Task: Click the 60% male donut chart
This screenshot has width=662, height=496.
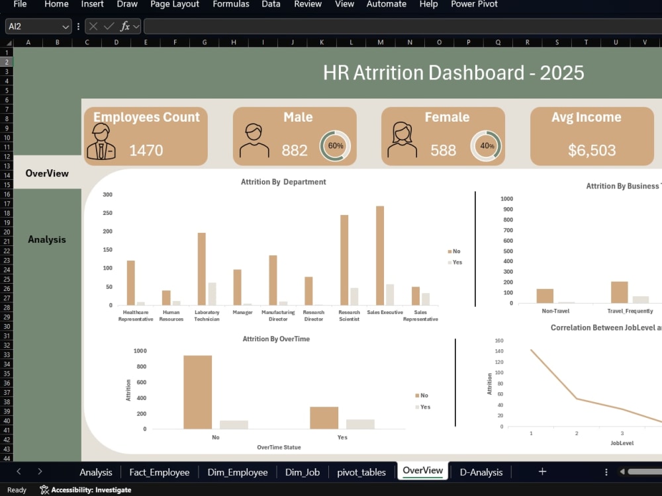Action: [335, 146]
